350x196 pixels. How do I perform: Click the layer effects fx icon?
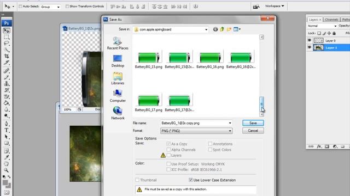(x=319, y=146)
